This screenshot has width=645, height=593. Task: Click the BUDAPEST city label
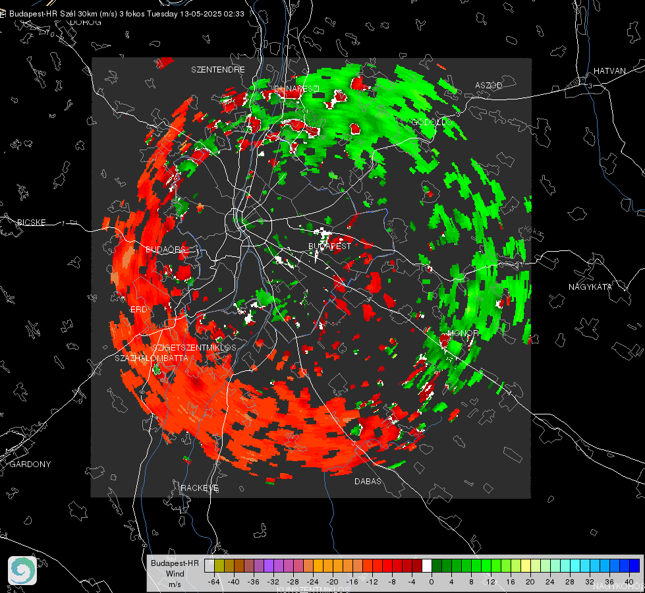click(x=330, y=246)
